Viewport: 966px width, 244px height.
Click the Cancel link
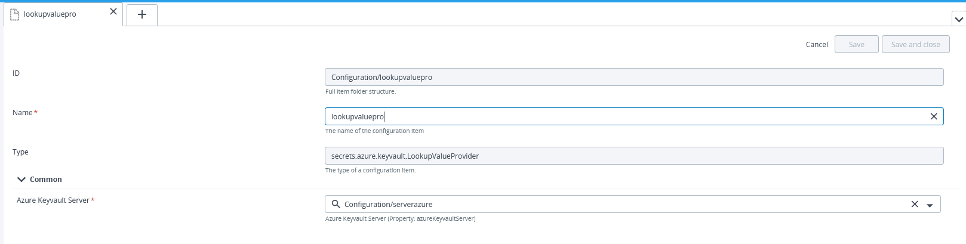(x=816, y=45)
